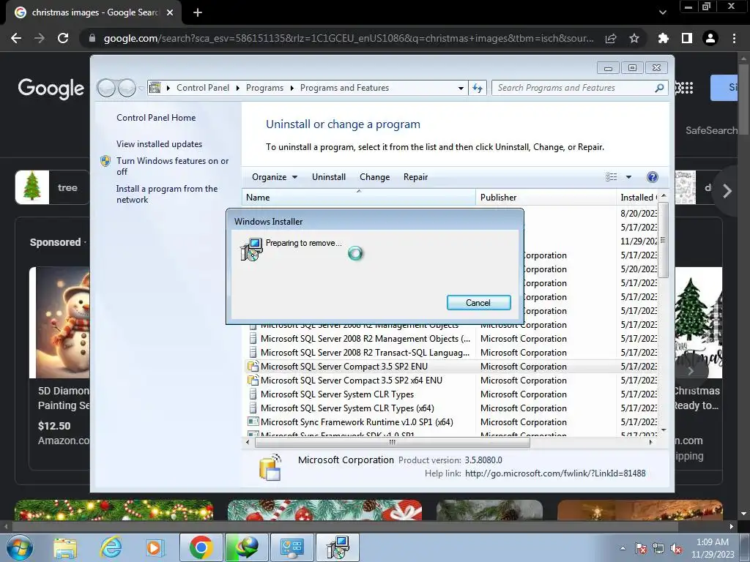Click the Chrome back arrow
The height and width of the screenshot is (562, 750).
16,38
